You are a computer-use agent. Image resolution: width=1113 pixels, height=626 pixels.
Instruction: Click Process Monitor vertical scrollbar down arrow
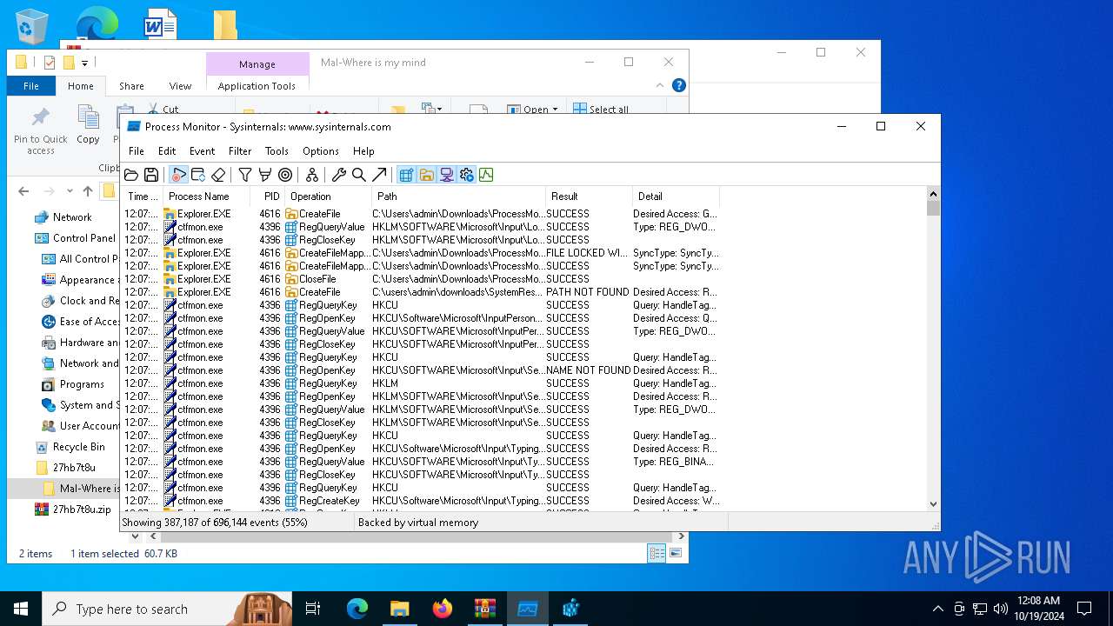(933, 503)
